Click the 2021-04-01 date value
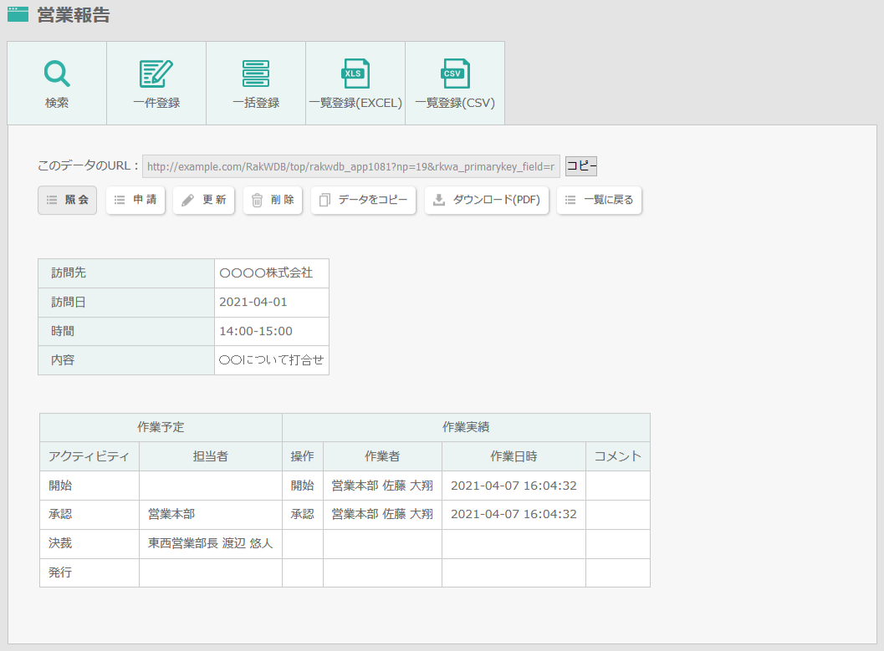 point(253,302)
